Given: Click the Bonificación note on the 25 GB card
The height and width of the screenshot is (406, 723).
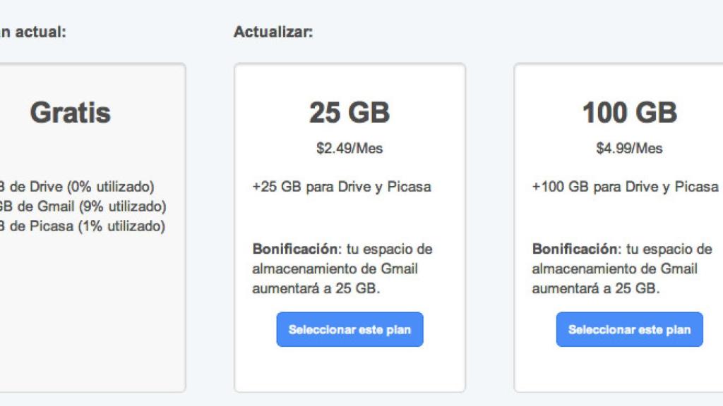Looking at the screenshot, I should click(342, 268).
